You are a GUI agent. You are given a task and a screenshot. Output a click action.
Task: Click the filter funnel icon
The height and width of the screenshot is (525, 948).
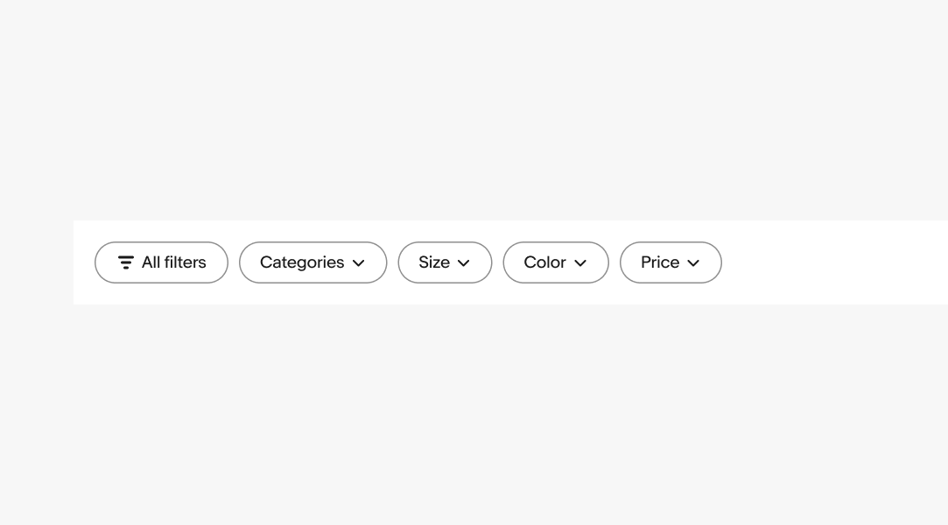(x=126, y=262)
